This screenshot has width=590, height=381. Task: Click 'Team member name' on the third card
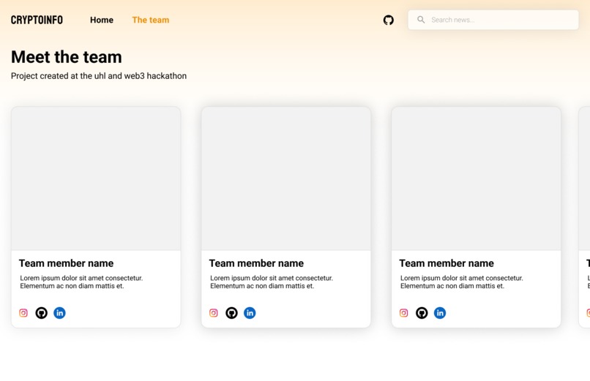pos(447,263)
